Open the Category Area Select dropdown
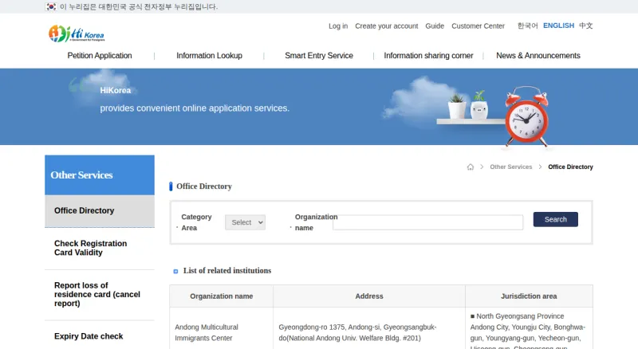The image size is (638, 349). [246, 222]
